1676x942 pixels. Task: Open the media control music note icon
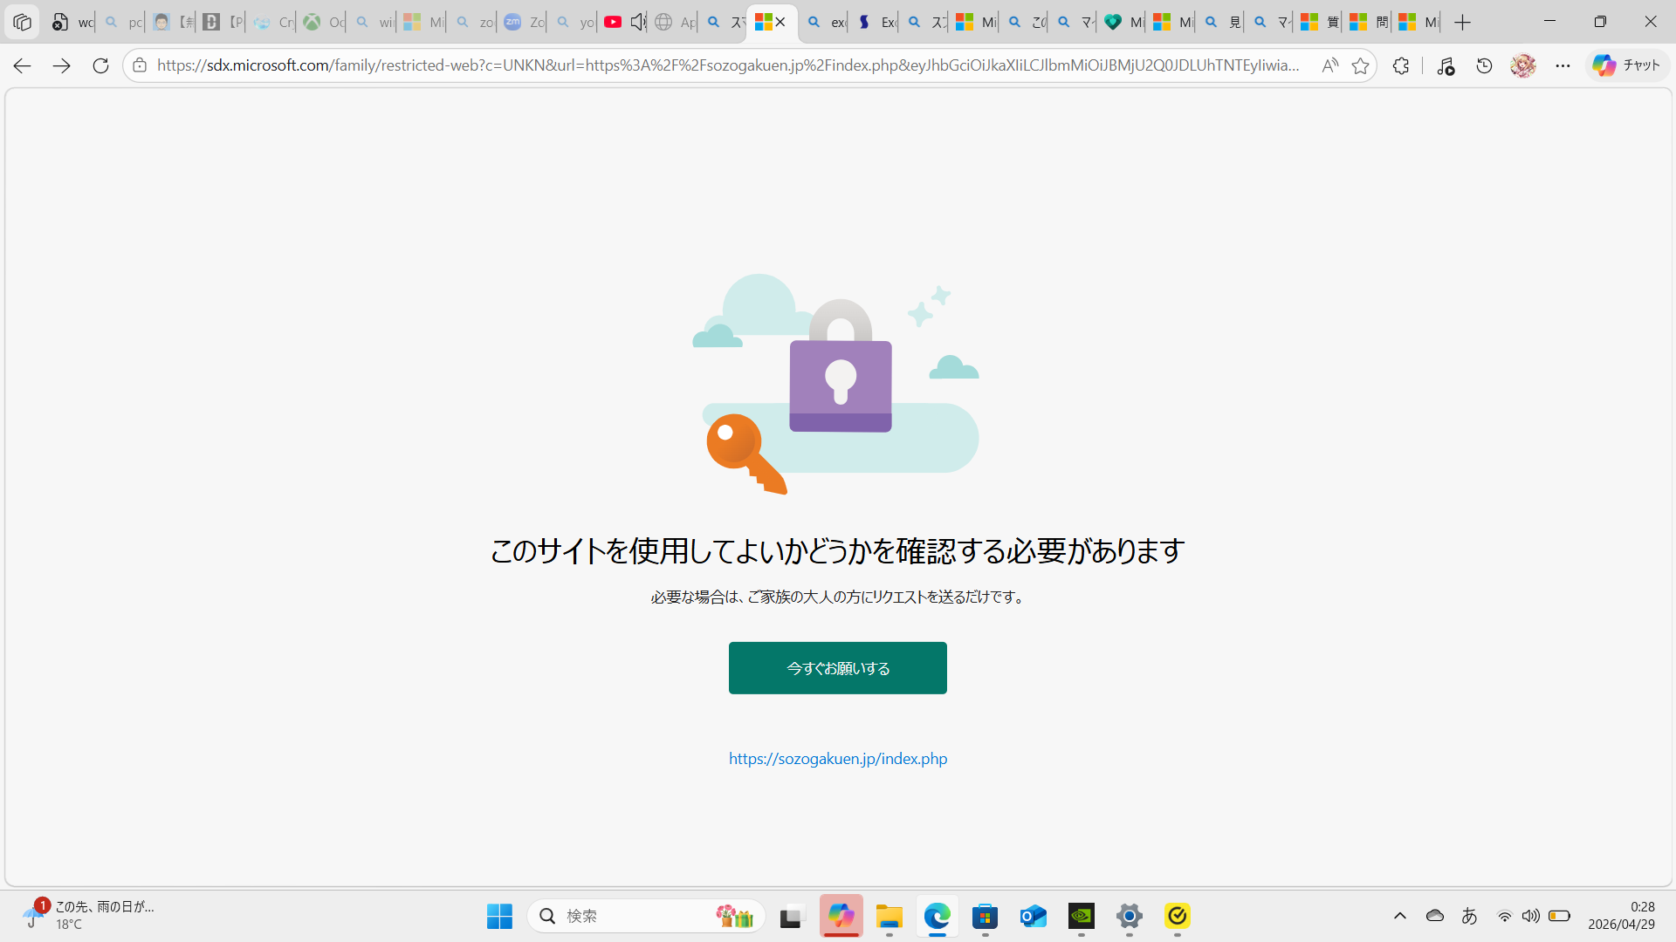pyautogui.click(x=1446, y=65)
